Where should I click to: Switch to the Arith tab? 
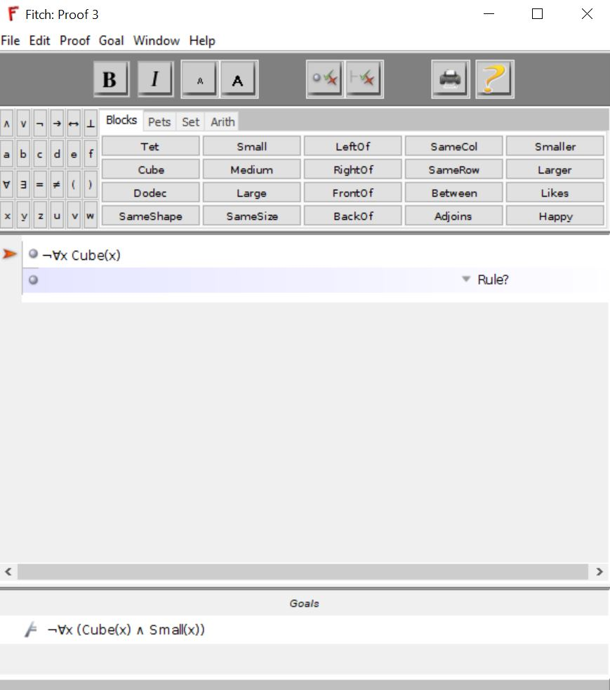[223, 122]
